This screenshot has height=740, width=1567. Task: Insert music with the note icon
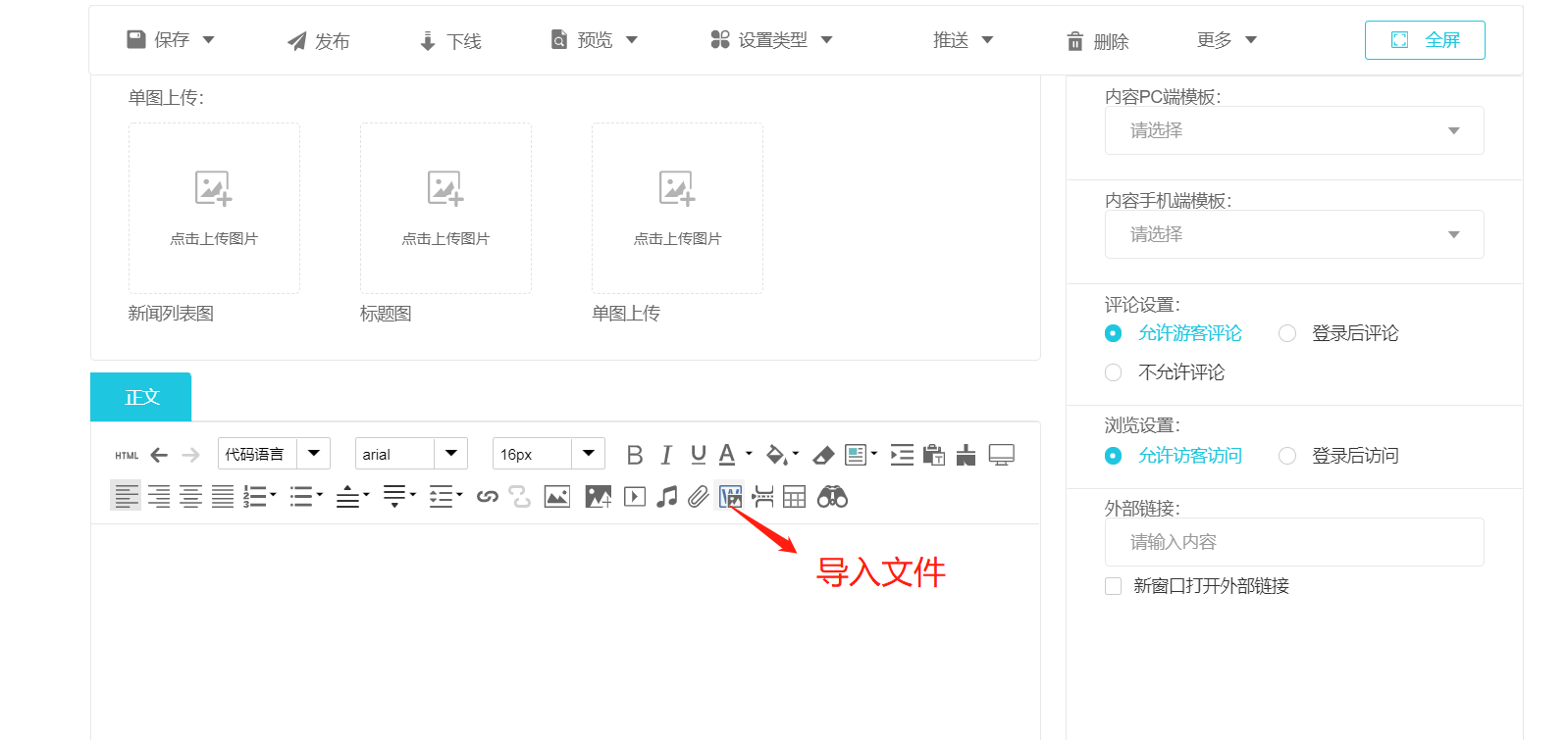tap(667, 497)
